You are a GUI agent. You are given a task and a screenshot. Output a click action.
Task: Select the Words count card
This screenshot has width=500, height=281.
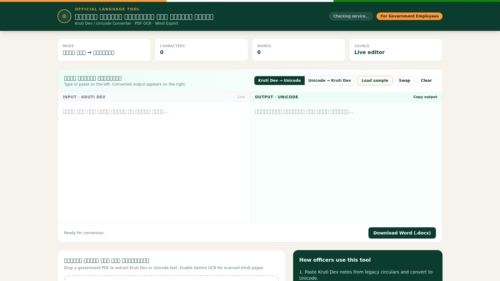click(298, 50)
